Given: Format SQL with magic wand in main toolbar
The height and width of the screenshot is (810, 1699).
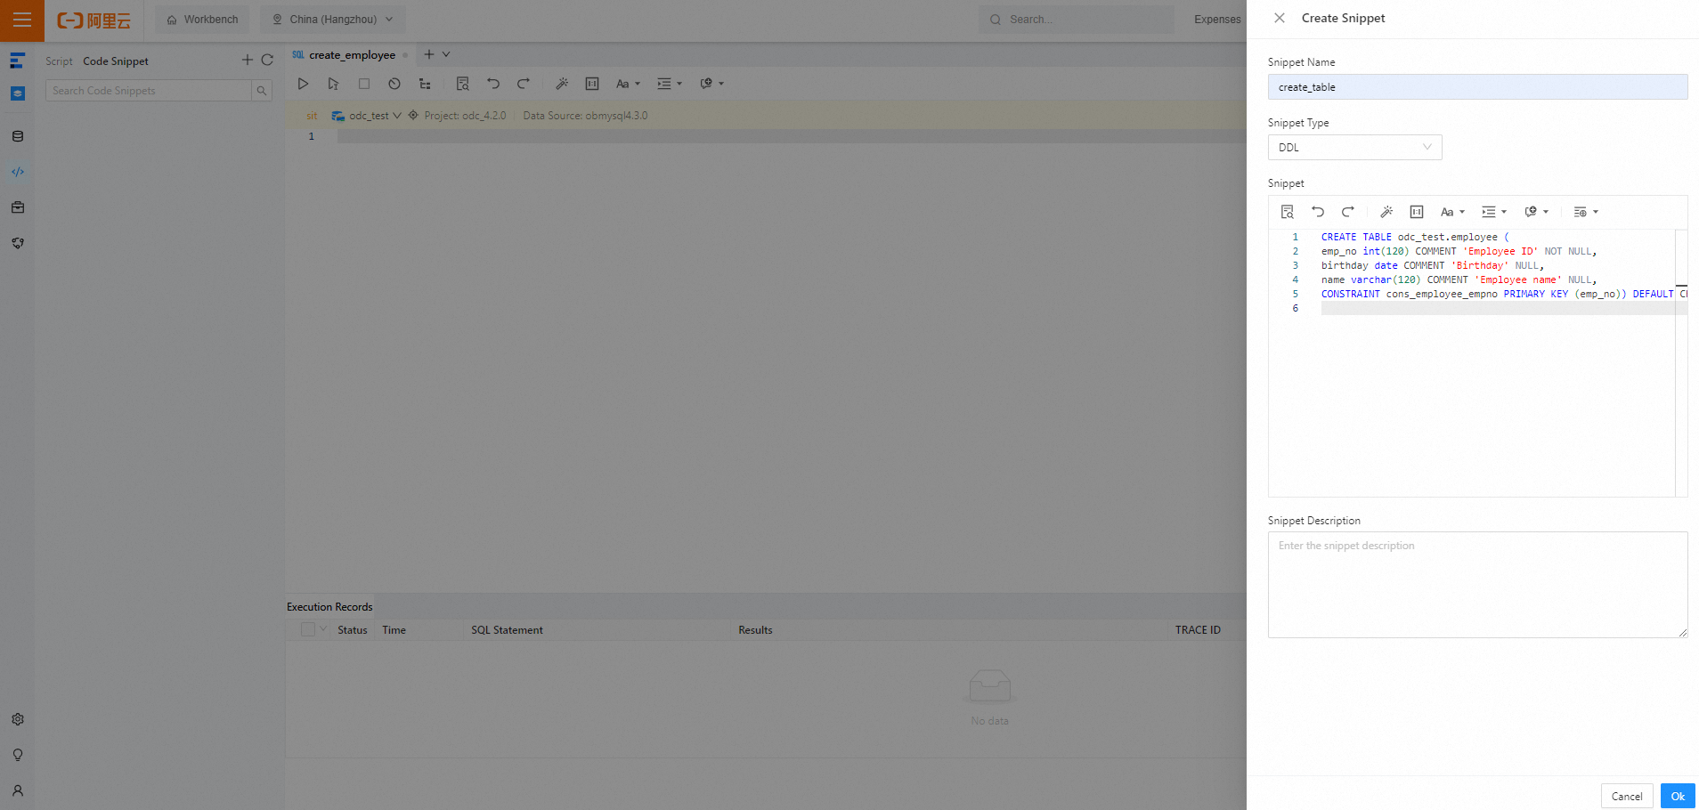Looking at the screenshot, I should pyautogui.click(x=562, y=84).
